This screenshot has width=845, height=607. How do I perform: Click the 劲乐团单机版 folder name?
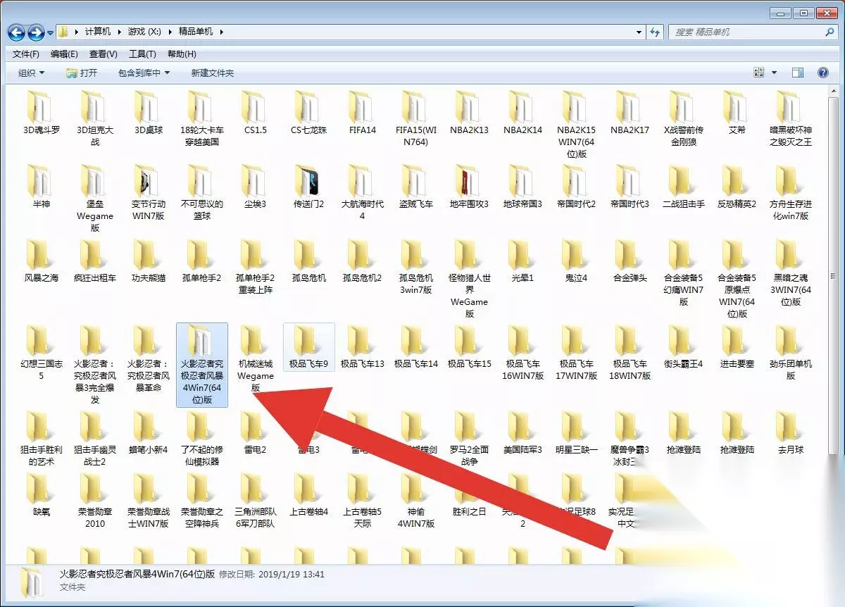pos(791,370)
